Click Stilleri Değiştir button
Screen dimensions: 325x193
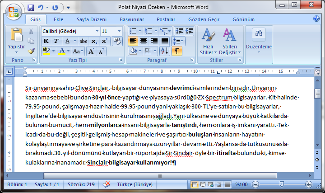(x=230, y=41)
